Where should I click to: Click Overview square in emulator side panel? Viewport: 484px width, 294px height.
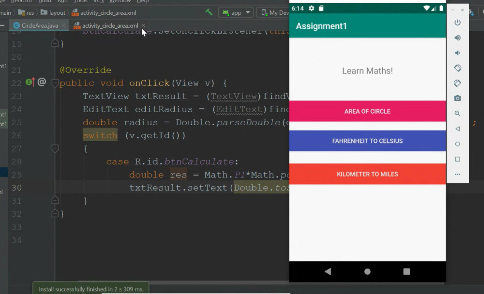[458, 159]
